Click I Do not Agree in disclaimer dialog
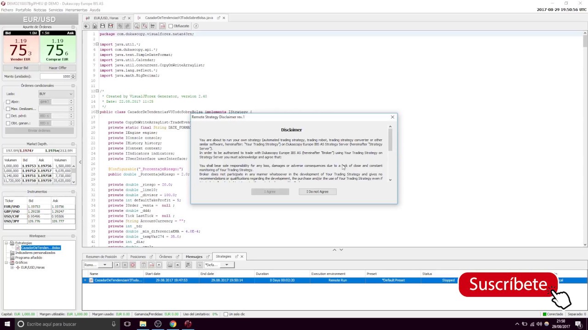Image resolution: width=588 pixels, height=330 pixels. tap(317, 192)
